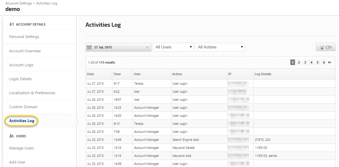Open Account Overview in sidebar
This screenshot has height=167, width=339.
coord(25,51)
